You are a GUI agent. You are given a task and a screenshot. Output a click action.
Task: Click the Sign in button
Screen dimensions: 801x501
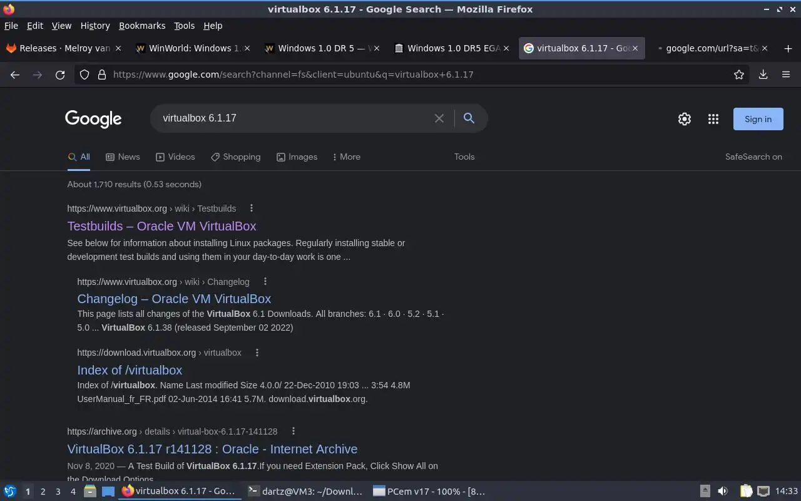click(758, 119)
